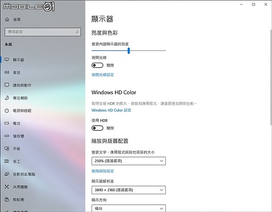Open the 夜間光線設定 link

pyautogui.click(x=102, y=74)
